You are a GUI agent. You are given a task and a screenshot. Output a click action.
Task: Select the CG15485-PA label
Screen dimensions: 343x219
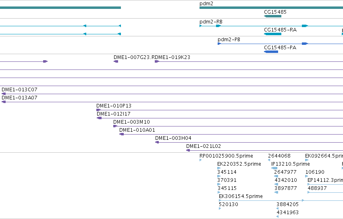(280, 48)
